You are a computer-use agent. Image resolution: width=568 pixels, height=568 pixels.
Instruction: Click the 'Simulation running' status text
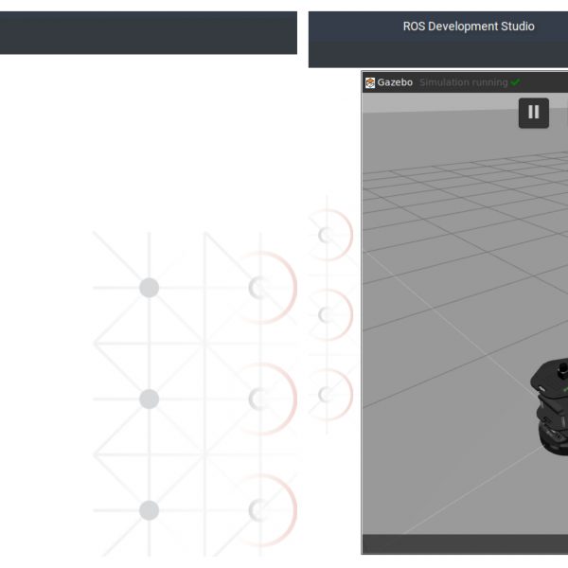coord(463,82)
